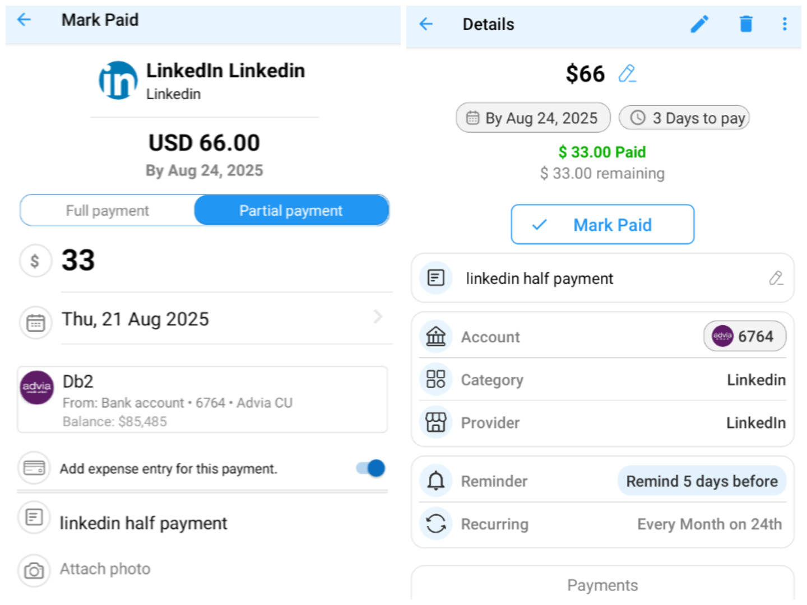Screen dimensions: 807x605
Task: Click the By Aug 24, 2025 due date chip
Action: [533, 118]
